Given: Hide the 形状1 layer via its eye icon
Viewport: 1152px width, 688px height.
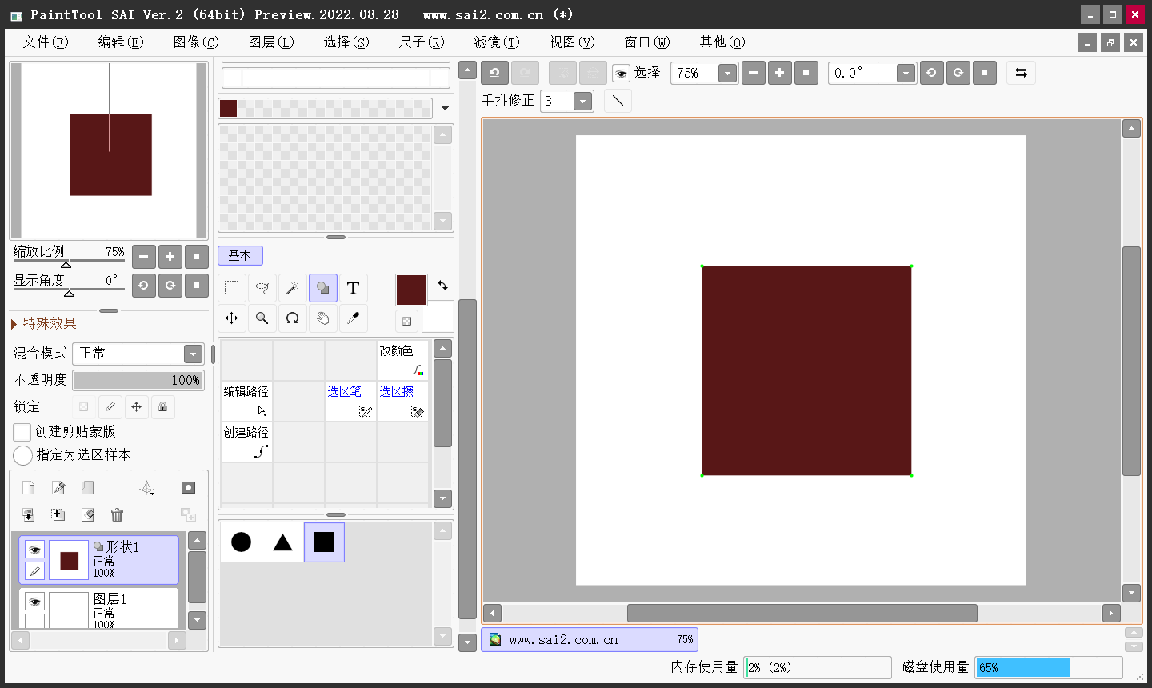Looking at the screenshot, I should click(34, 550).
